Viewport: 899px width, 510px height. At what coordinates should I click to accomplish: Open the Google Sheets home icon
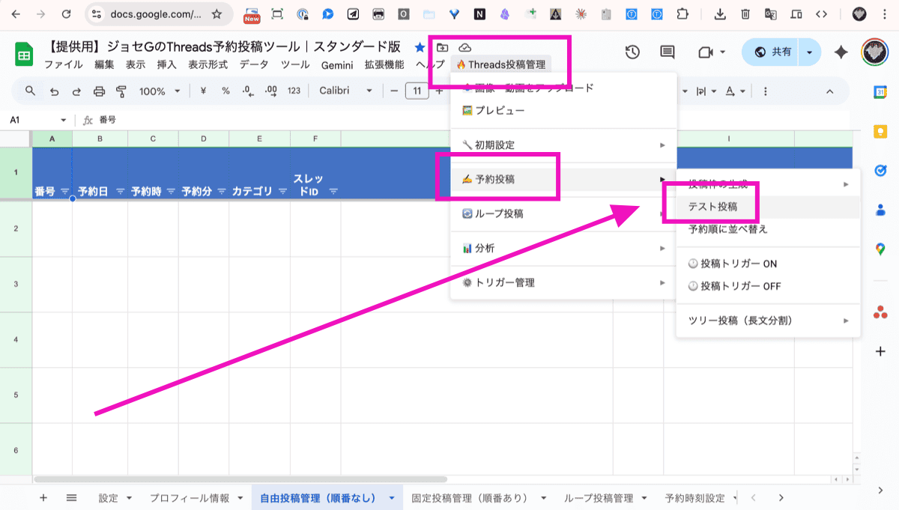pos(23,54)
